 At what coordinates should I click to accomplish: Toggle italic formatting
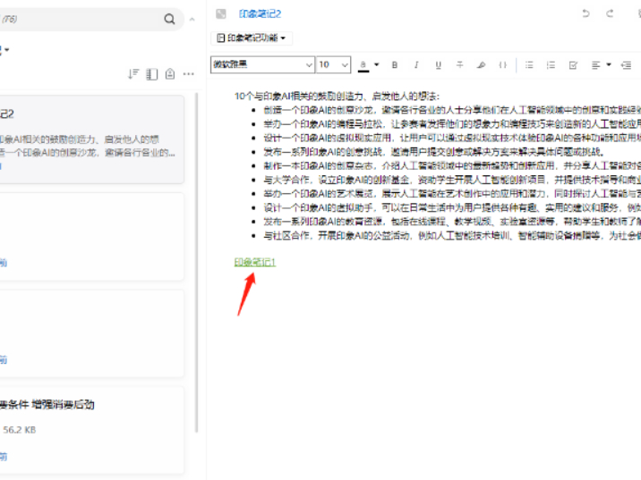pos(416,65)
